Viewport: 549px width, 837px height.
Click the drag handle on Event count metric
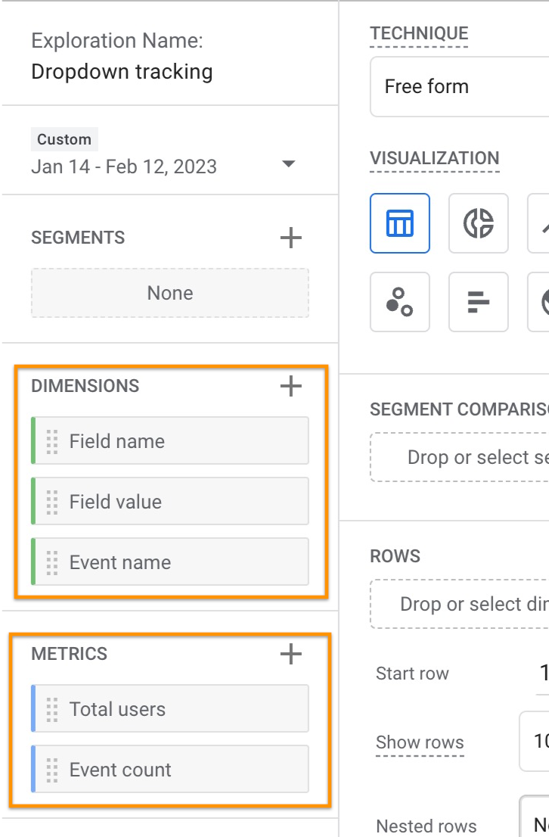click(50, 769)
